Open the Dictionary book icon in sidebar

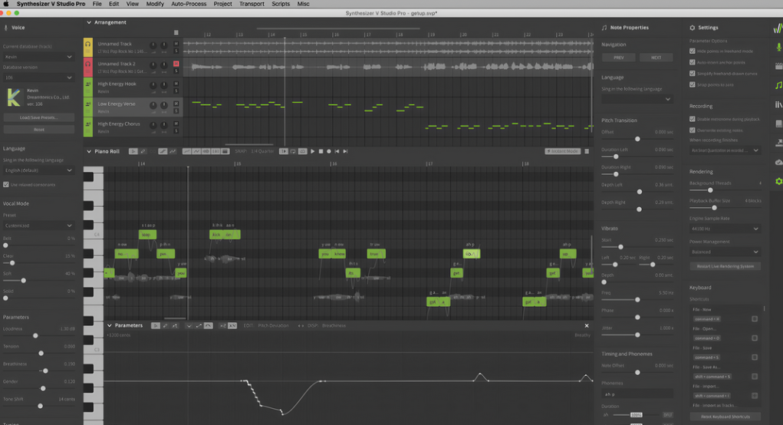point(778,124)
